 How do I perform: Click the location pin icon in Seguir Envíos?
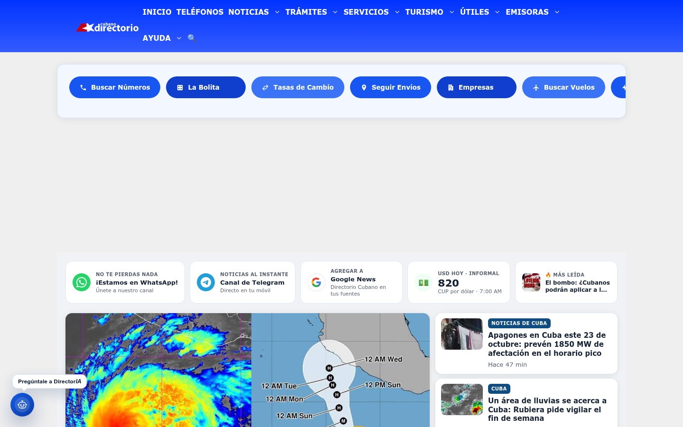pyautogui.click(x=364, y=87)
